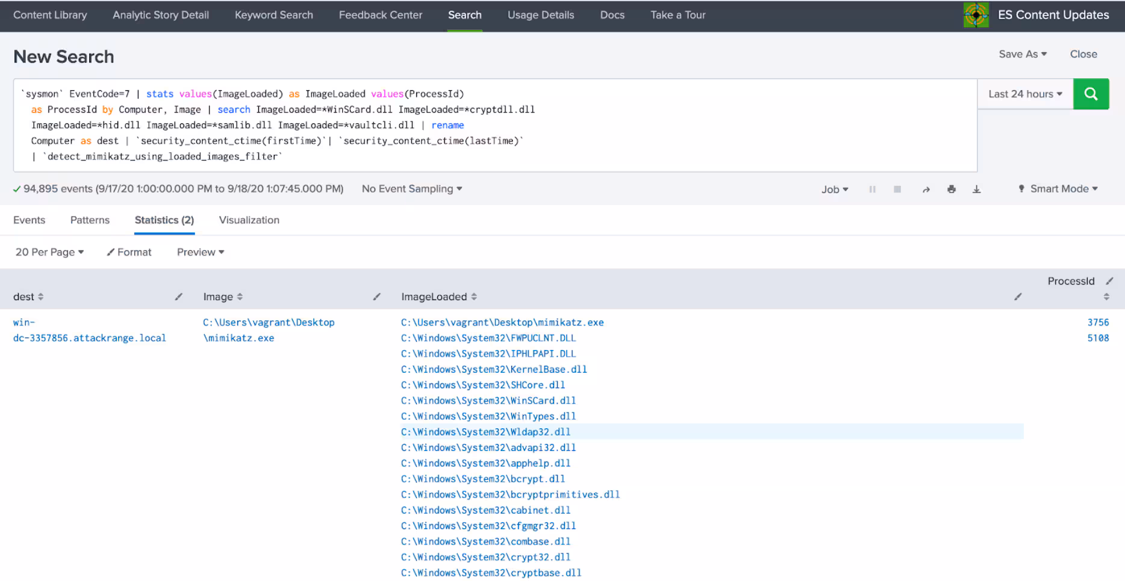The width and height of the screenshot is (1125, 581).
Task: Click the share job arrow icon
Action: pyautogui.click(x=926, y=189)
